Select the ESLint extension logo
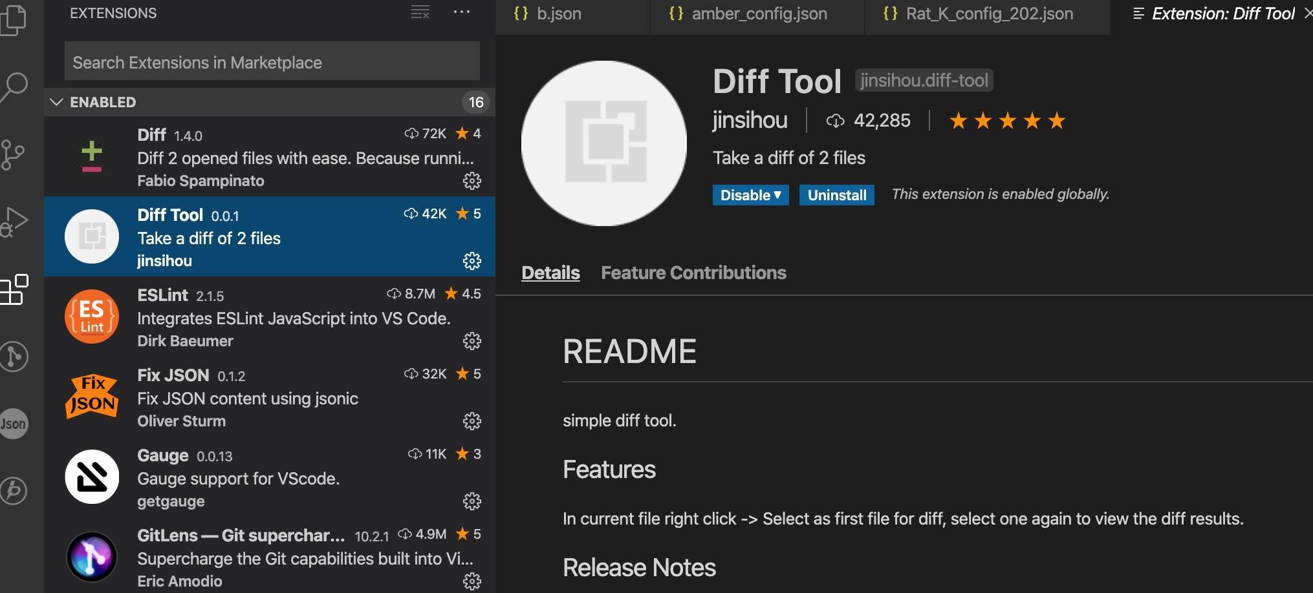Image resolution: width=1313 pixels, height=593 pixels. pos(92,317)
